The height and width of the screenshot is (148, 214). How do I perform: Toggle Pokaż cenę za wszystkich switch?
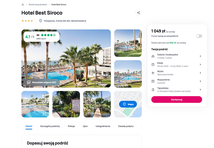point(199,36)
